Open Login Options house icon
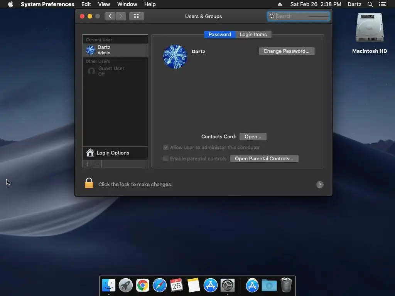The image size is (395, 296). point(90,153)
